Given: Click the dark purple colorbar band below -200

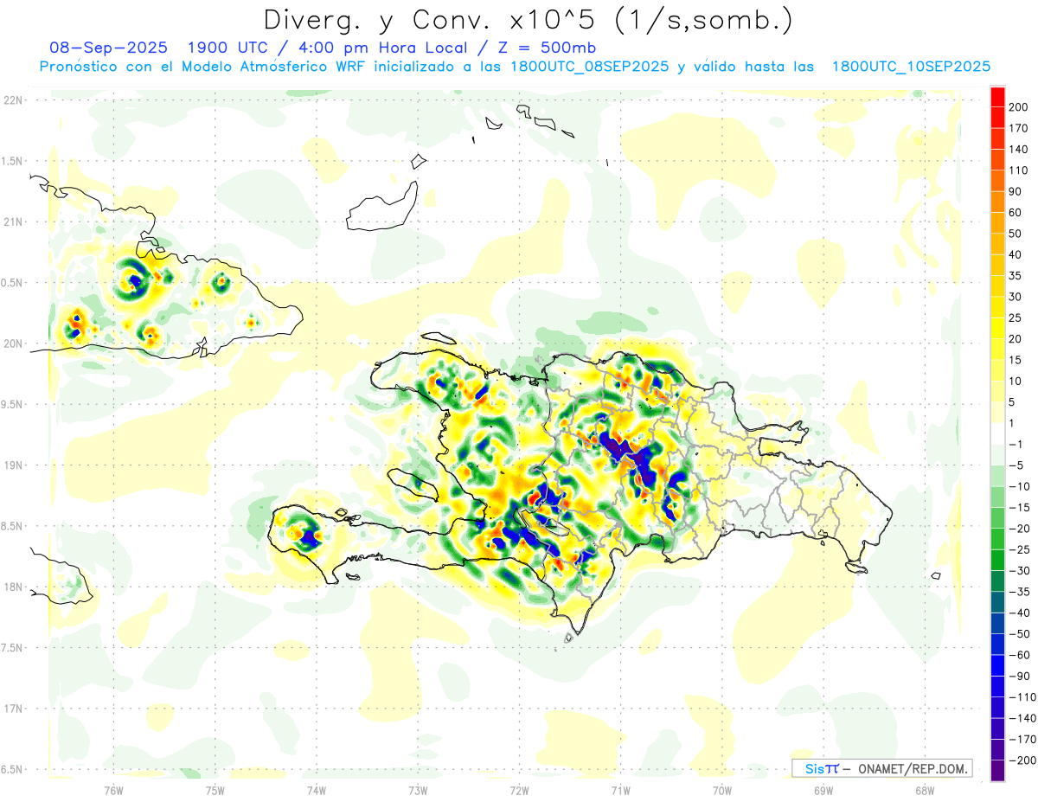Looking at the screenshot, I should pyautogui.click(x=998, y=771).
